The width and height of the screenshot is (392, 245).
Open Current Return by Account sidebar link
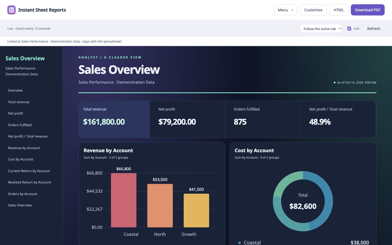pyautogui.click(x=29, y=171)
